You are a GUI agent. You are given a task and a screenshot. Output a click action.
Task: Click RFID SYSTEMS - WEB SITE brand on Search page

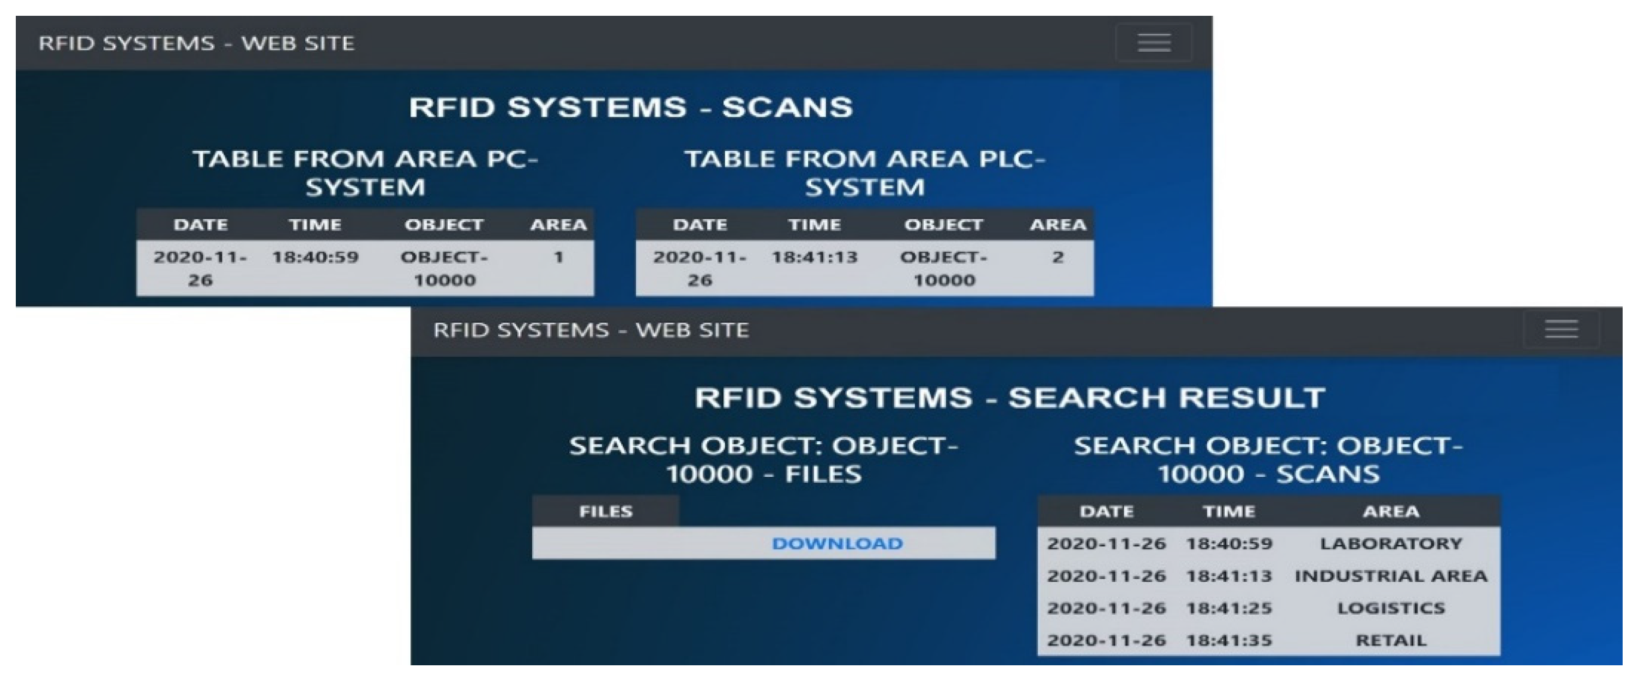coord(591,330)
